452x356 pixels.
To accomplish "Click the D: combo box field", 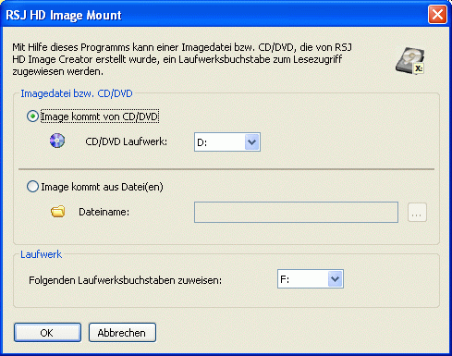I will (x=227, y=142).
